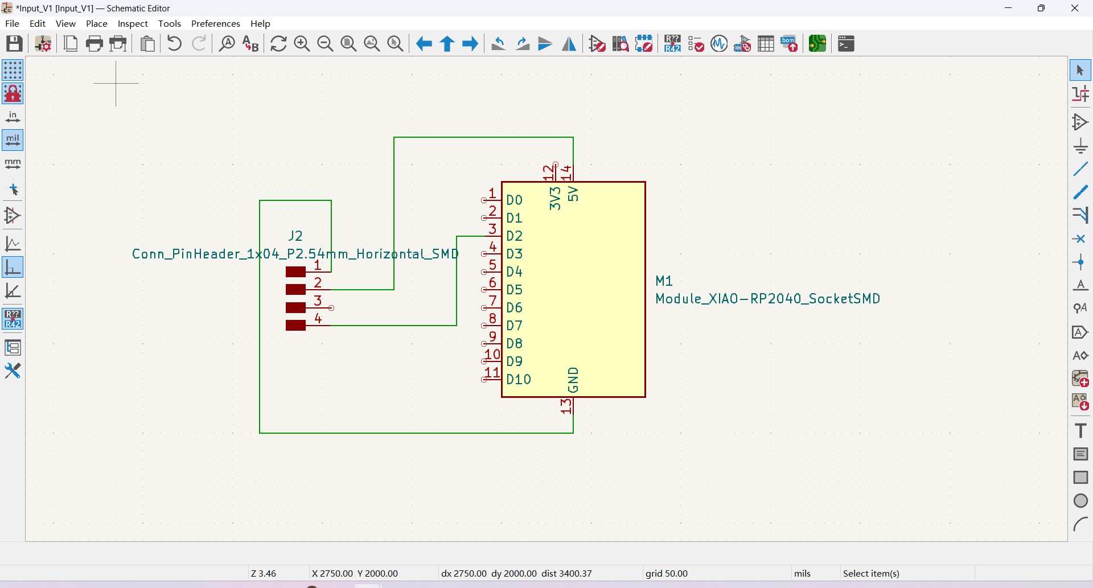Viewport: 1093px width, 588px height.
Task: Run the Electrical Rules Checker
Action: 696,44
